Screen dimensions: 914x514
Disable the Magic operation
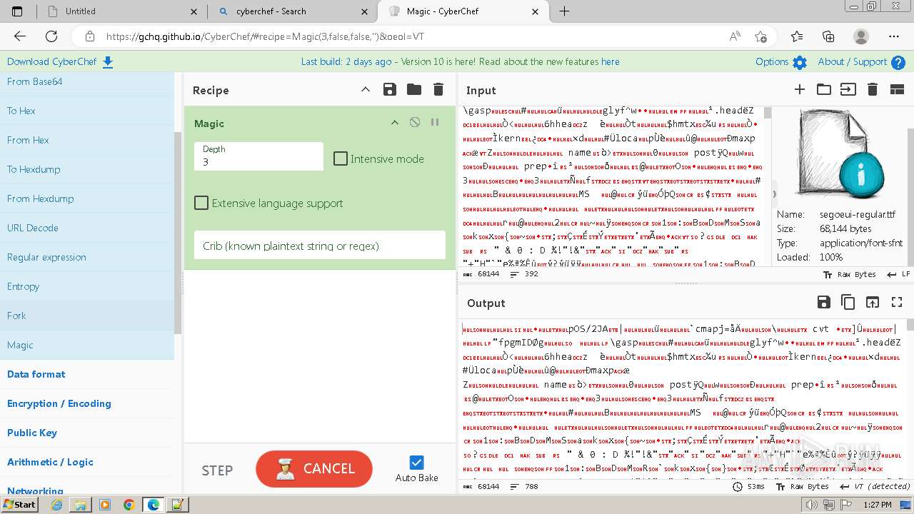tap(415, 123)
